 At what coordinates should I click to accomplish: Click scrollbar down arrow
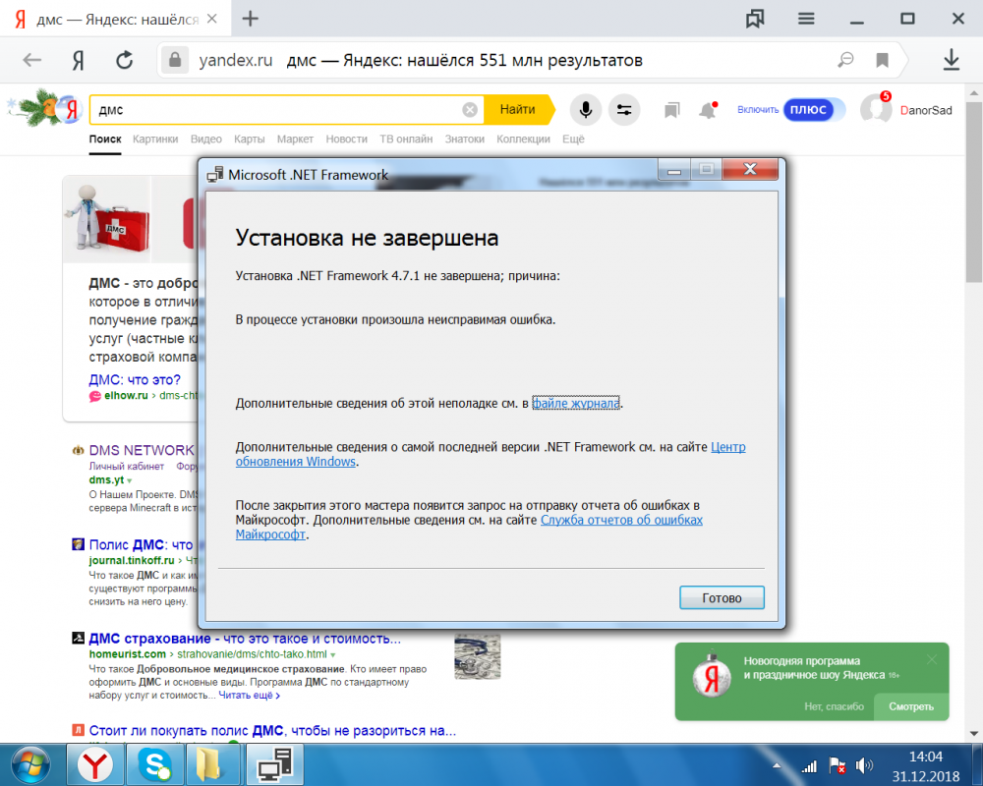pyautogui.click(x=973, y=733)
